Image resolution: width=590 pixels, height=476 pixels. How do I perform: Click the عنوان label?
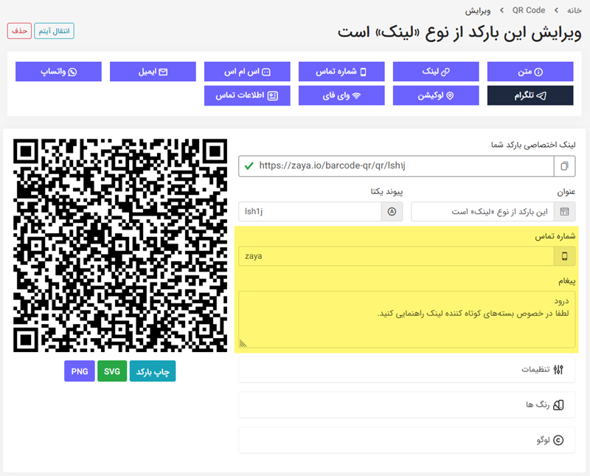(x=566, y=192)
